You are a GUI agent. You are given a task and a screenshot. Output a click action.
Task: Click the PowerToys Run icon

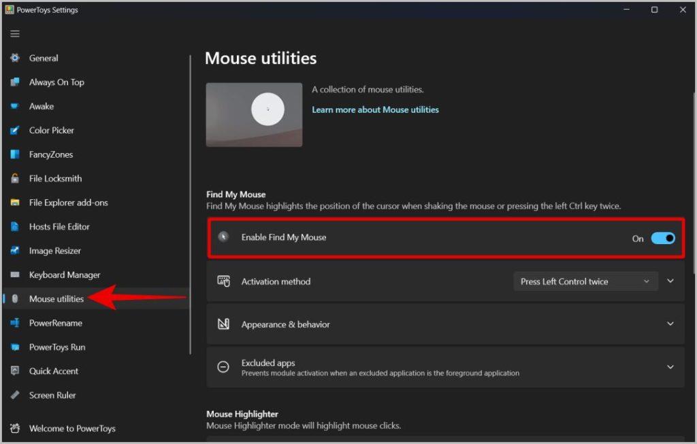click(x=15, y=347)
